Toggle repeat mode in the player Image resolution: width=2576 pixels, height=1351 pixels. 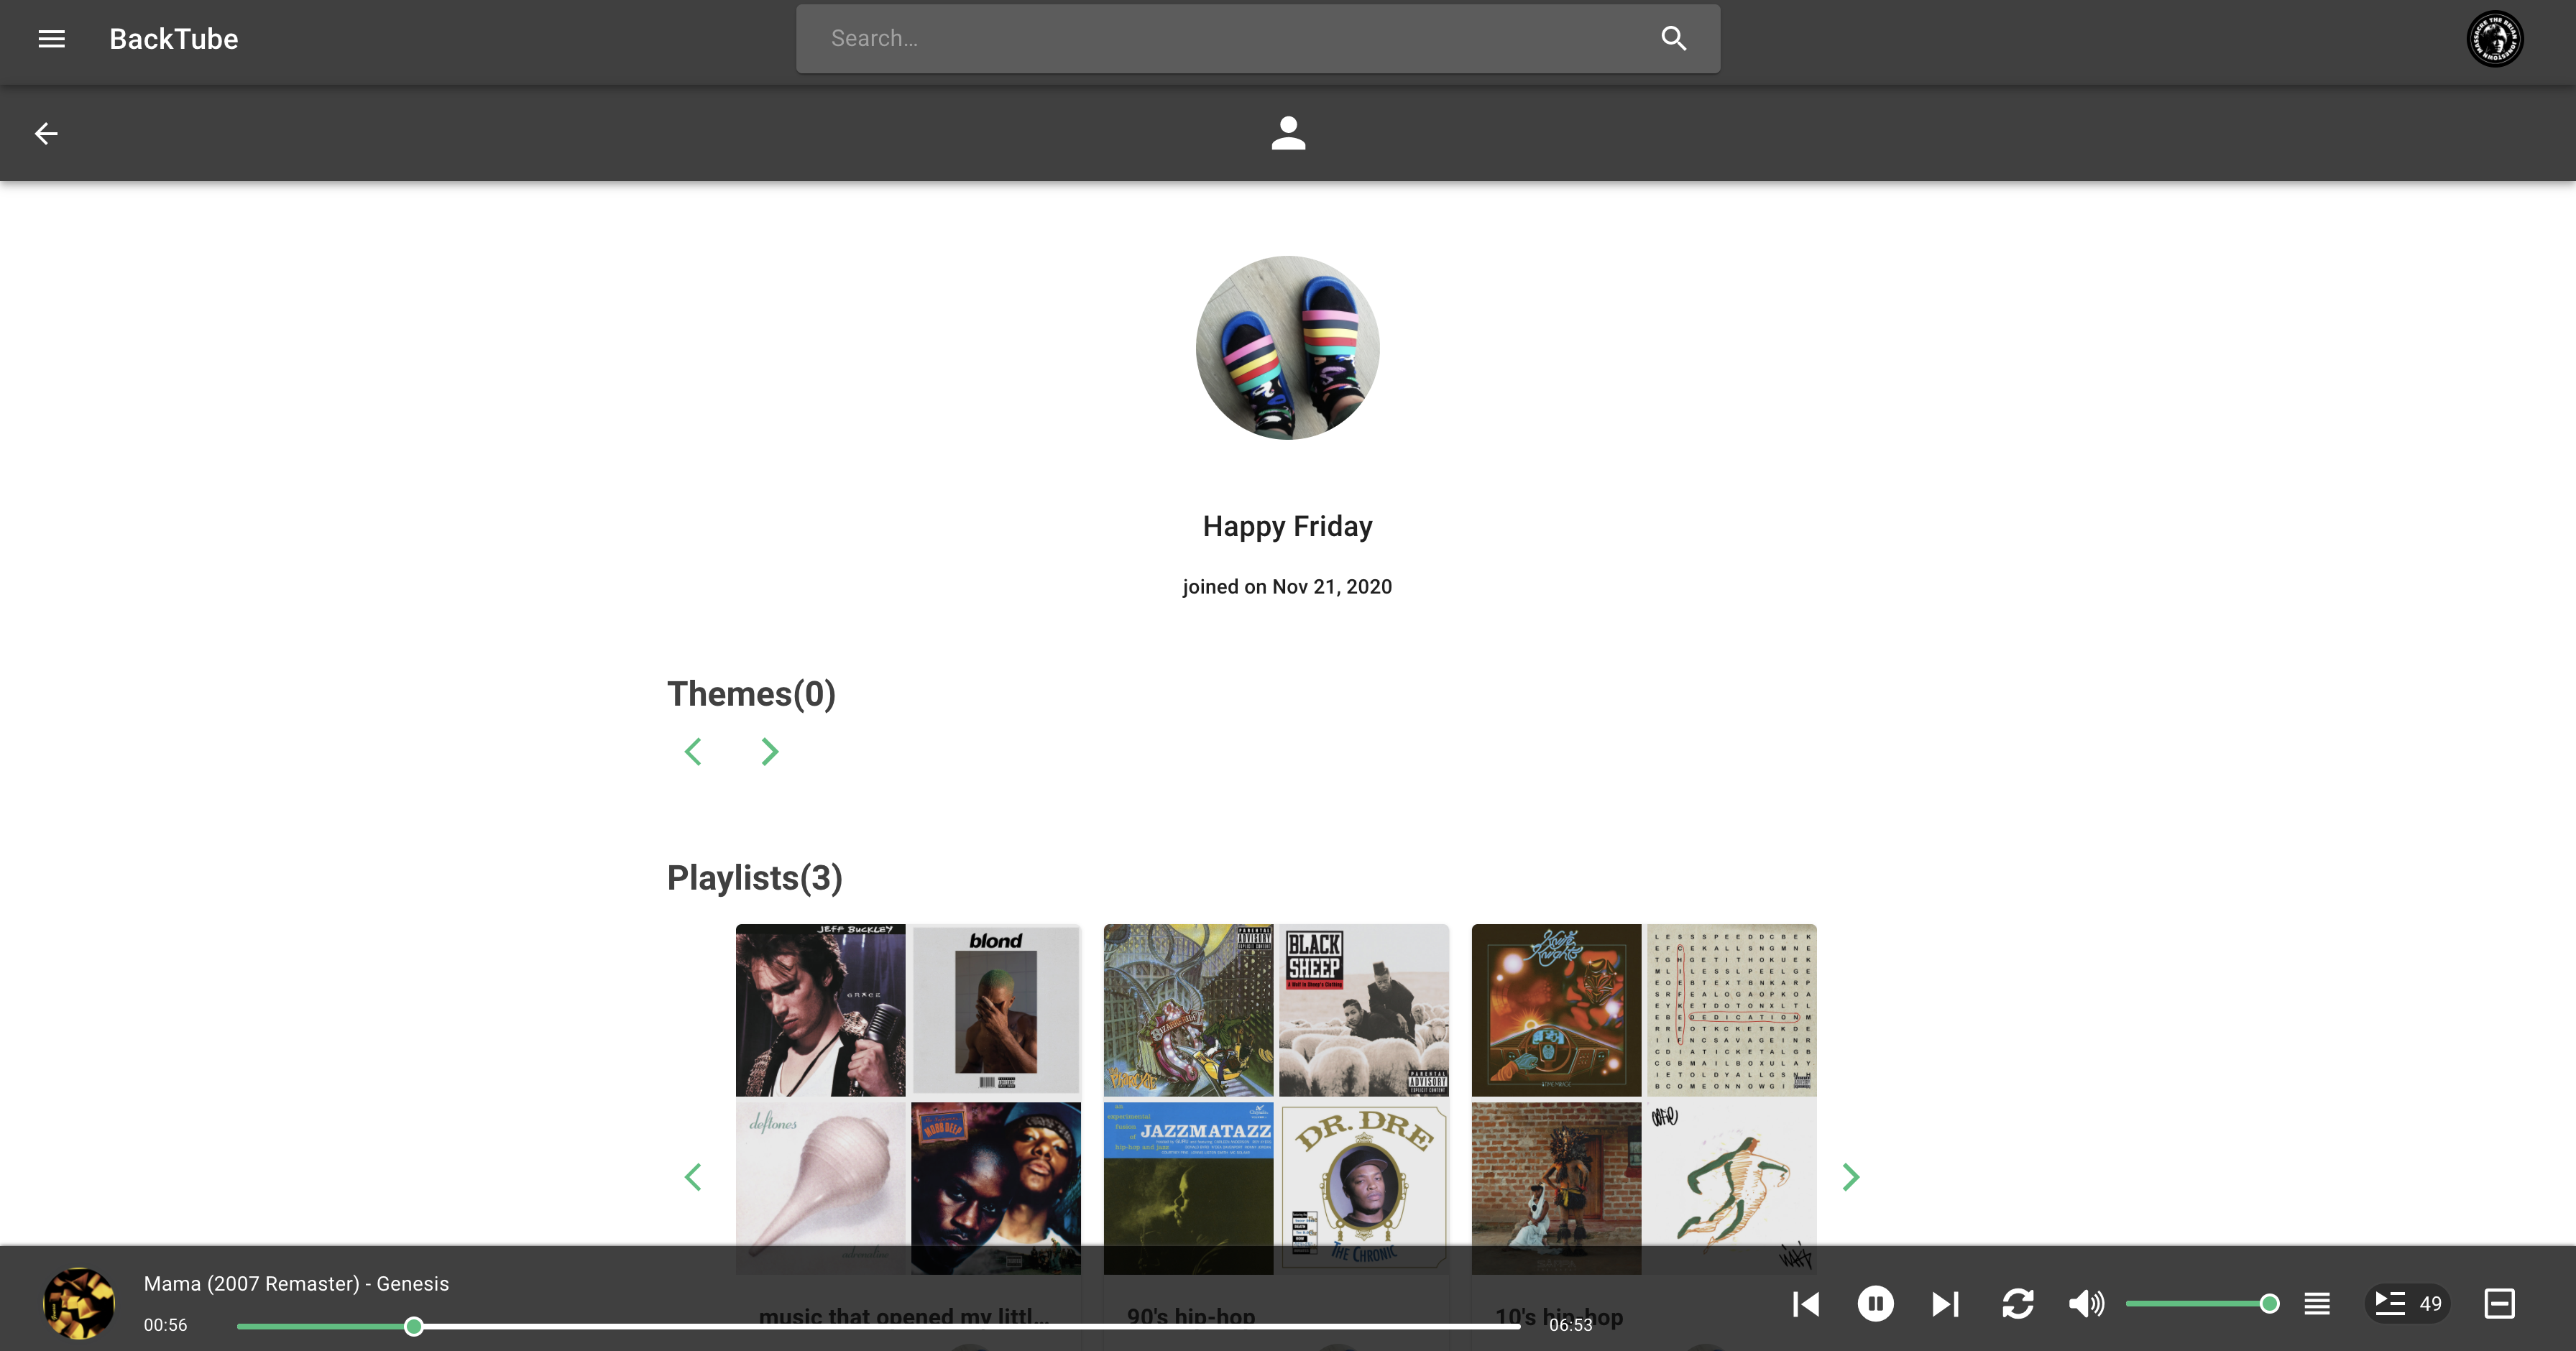coord(2017,1303)
